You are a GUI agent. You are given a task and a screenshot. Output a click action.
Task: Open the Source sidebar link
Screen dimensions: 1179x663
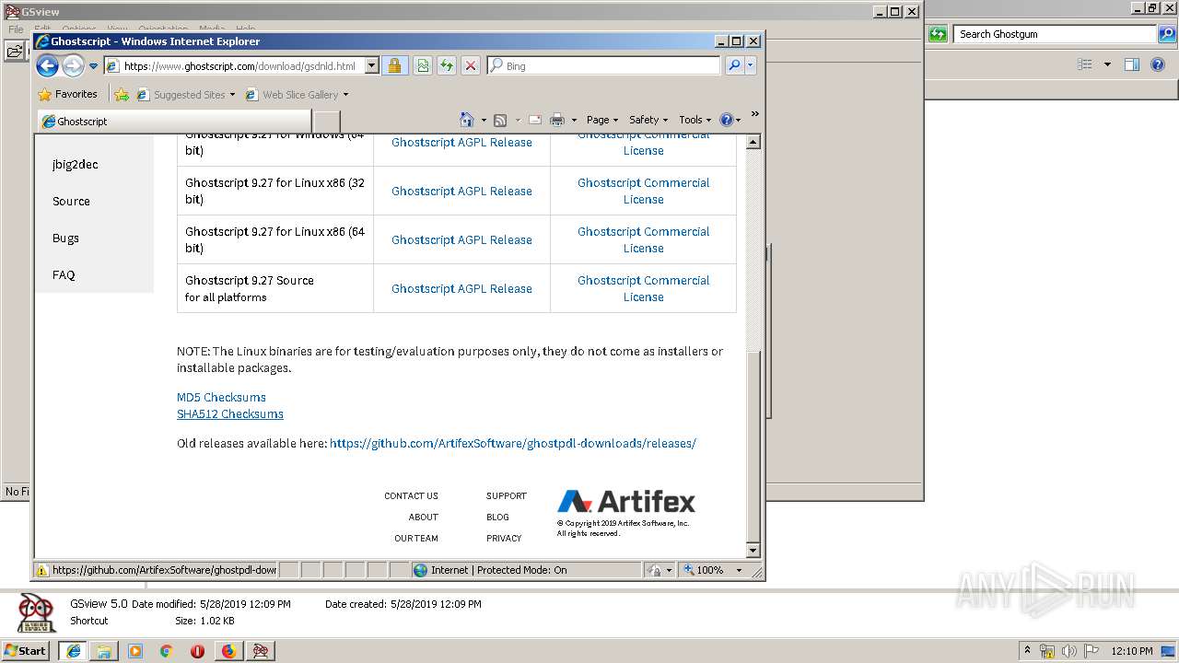(71, 201)
